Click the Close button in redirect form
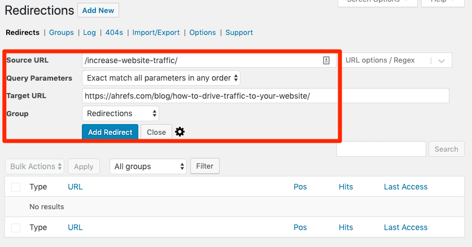472x247 pixels. tap(156, 132)
